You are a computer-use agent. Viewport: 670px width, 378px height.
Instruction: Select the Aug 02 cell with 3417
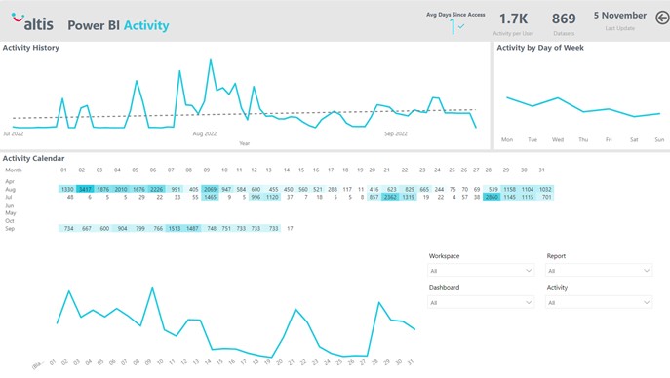85,189
